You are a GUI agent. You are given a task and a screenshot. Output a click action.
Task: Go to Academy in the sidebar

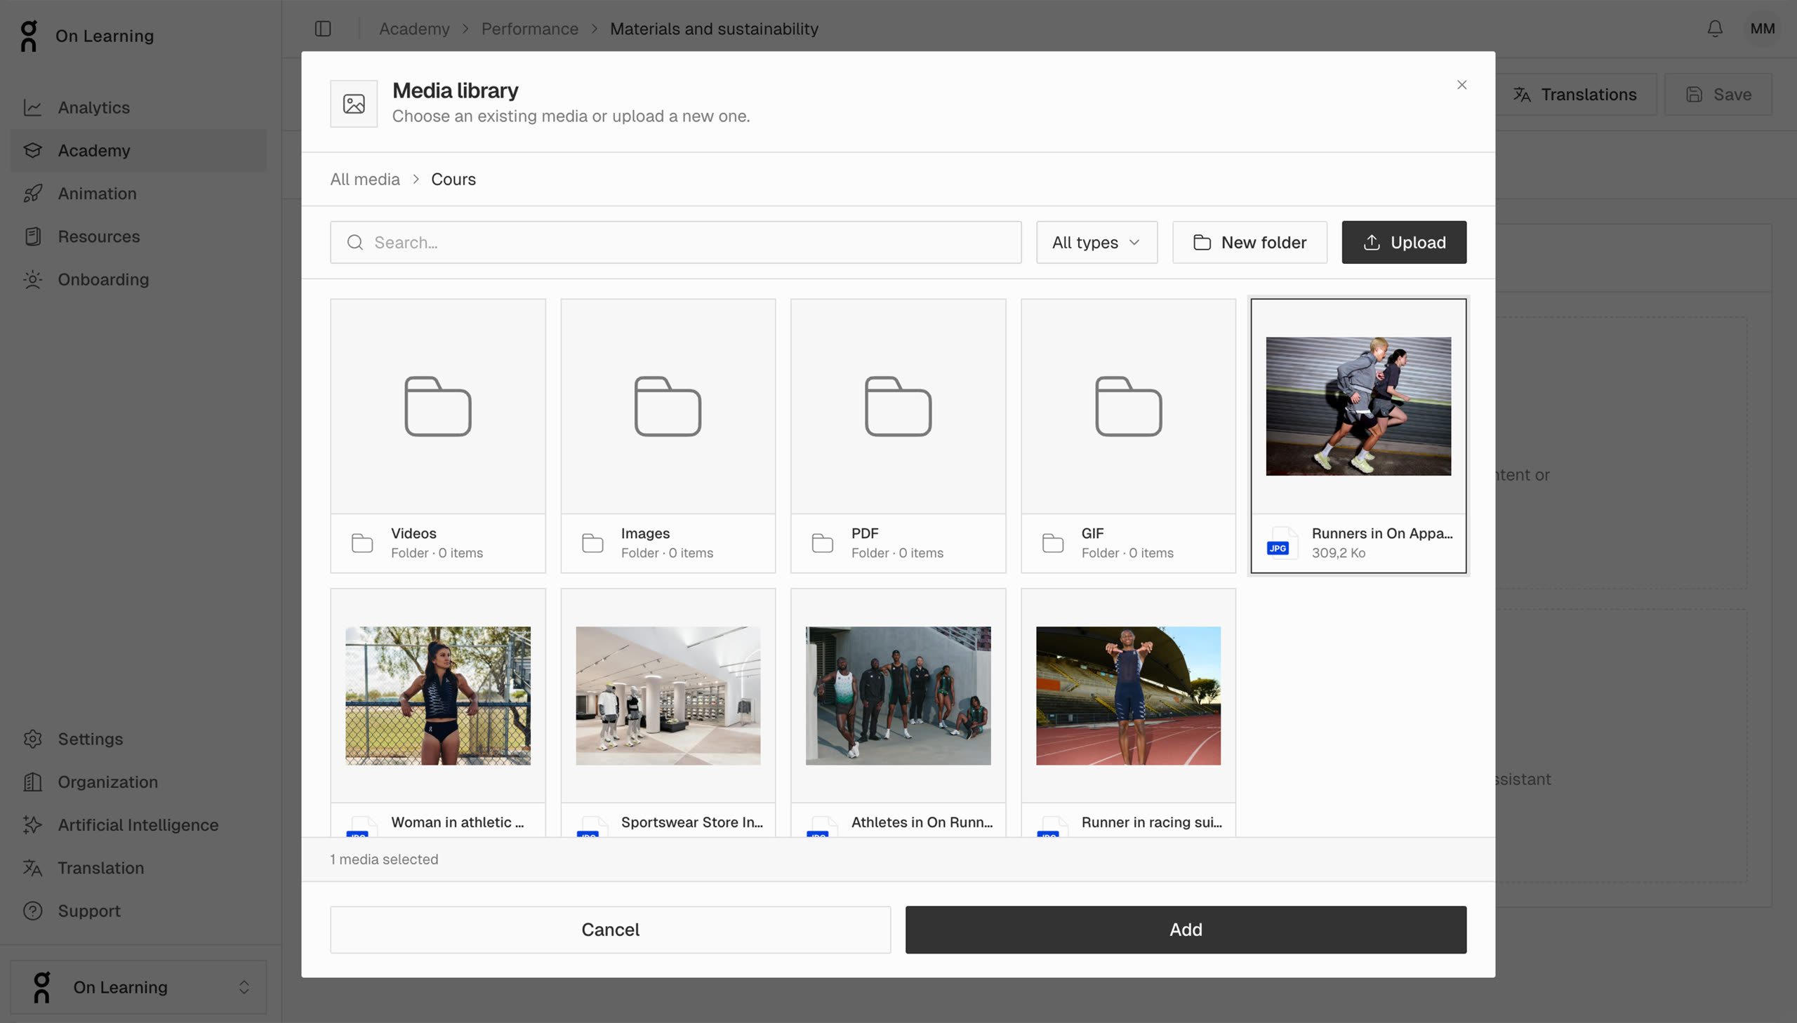138,150
